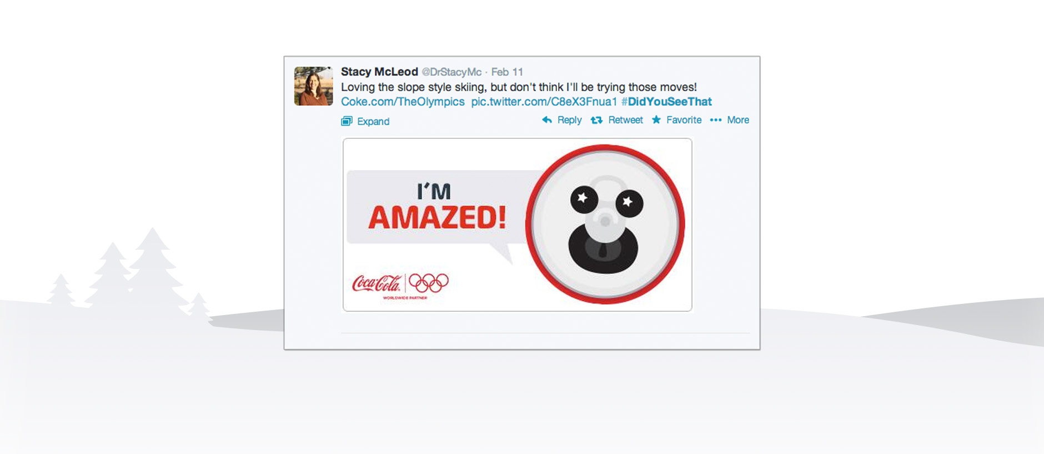The image size is (1044, 454).
Task: Click the Reply arrow icon
Action: 547,120
